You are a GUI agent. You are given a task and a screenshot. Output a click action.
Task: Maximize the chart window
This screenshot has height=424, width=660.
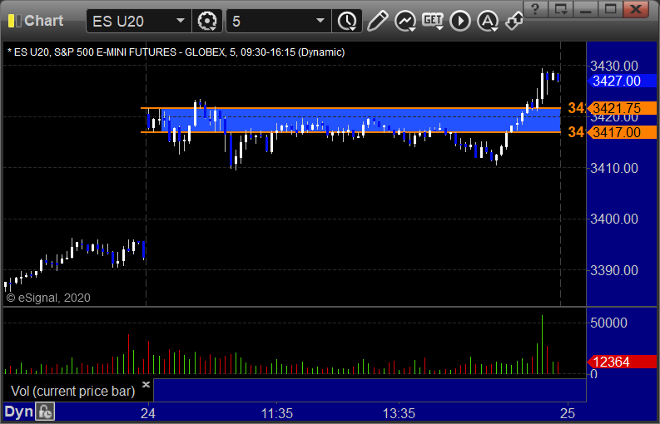[x=610, y=9]
